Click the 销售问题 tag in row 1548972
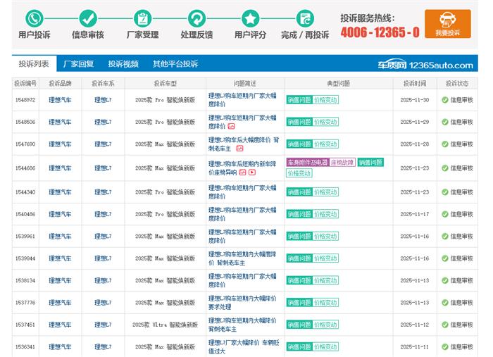493x357 pixels. (x=299, y=100)
